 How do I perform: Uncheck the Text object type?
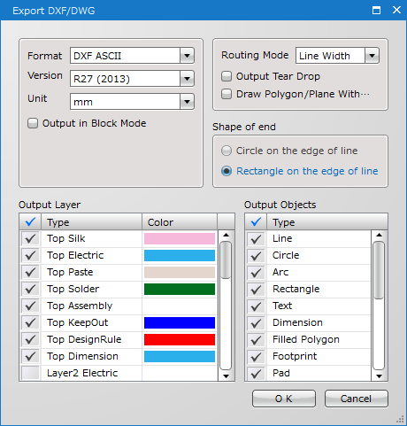click(256, 306)
